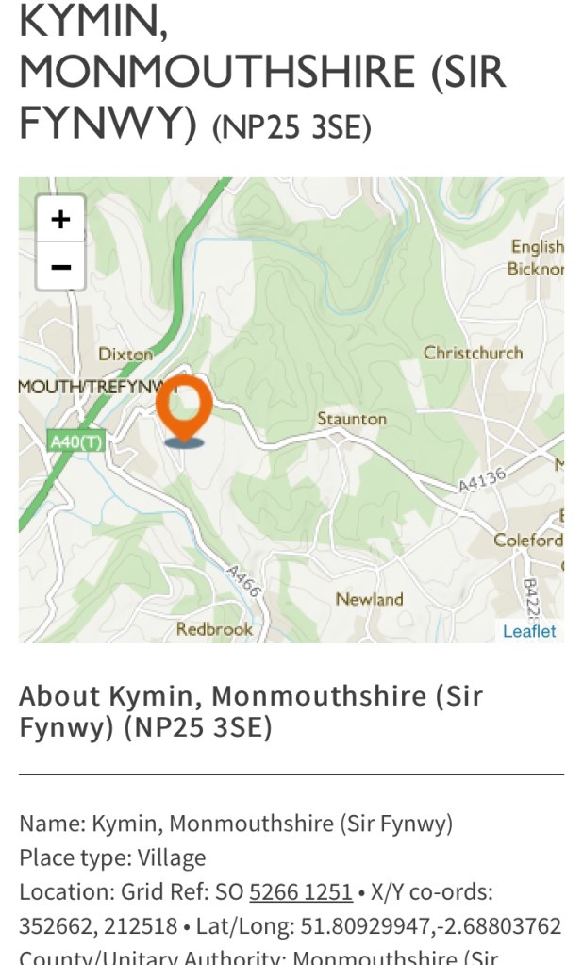Click the A466 road label

pyautogui.click(x=243, y=580)
